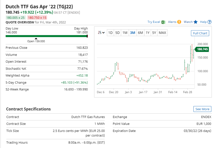This screenshot has width=216, height=148.
Task: Click the green Excel spreadsheet icon
Action: point(163,22)
